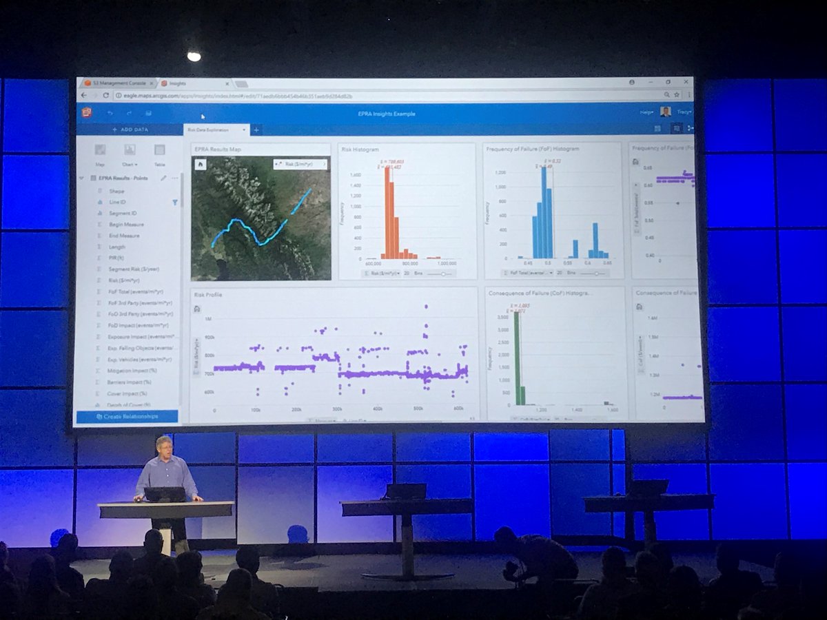827x620 pixels.
Task: Click the browser reload icon
Action: pos(106,95)
